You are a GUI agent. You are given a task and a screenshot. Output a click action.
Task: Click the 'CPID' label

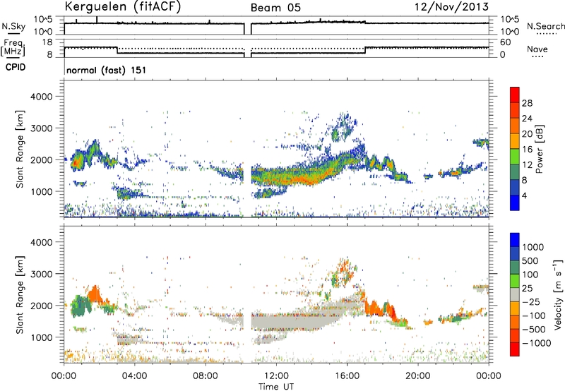pyautogui.click(x=16, y=67)
